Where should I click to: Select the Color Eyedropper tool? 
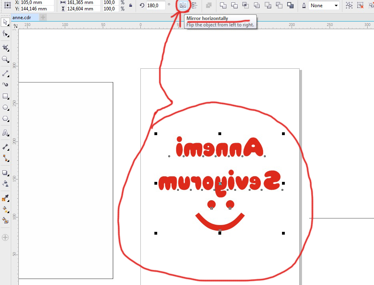click(x=6, y=198)
